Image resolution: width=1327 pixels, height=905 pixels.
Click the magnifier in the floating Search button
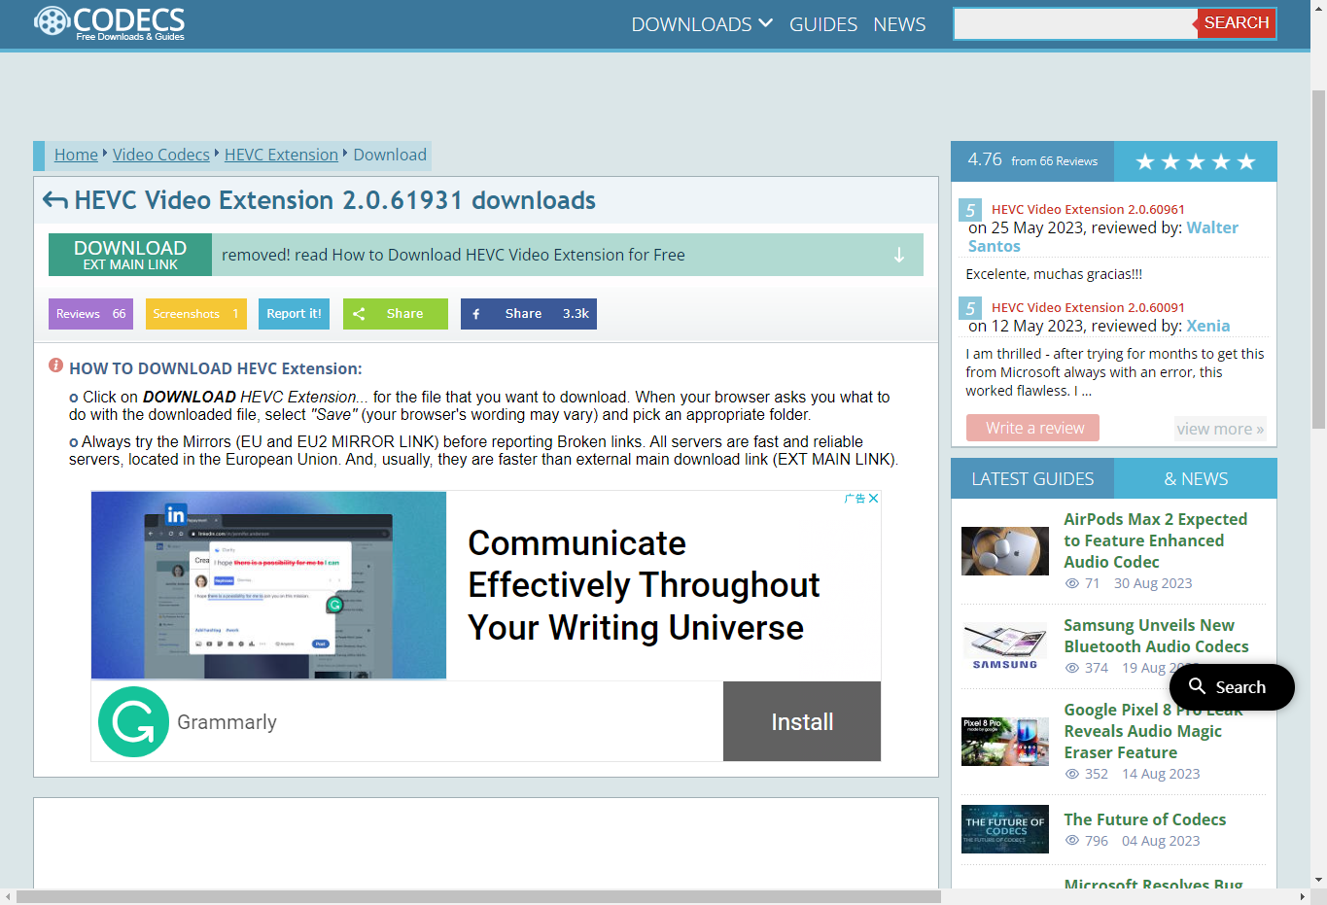click(1198, 686)
